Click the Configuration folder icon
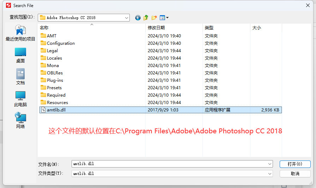 43,43
